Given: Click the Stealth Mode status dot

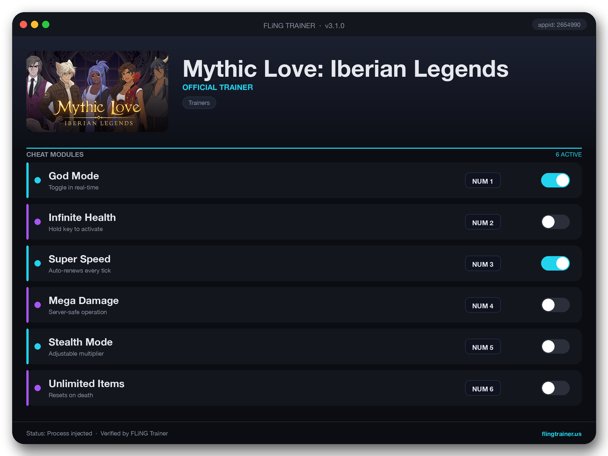Looking at the screenshot, I should (x=38, y=346).
